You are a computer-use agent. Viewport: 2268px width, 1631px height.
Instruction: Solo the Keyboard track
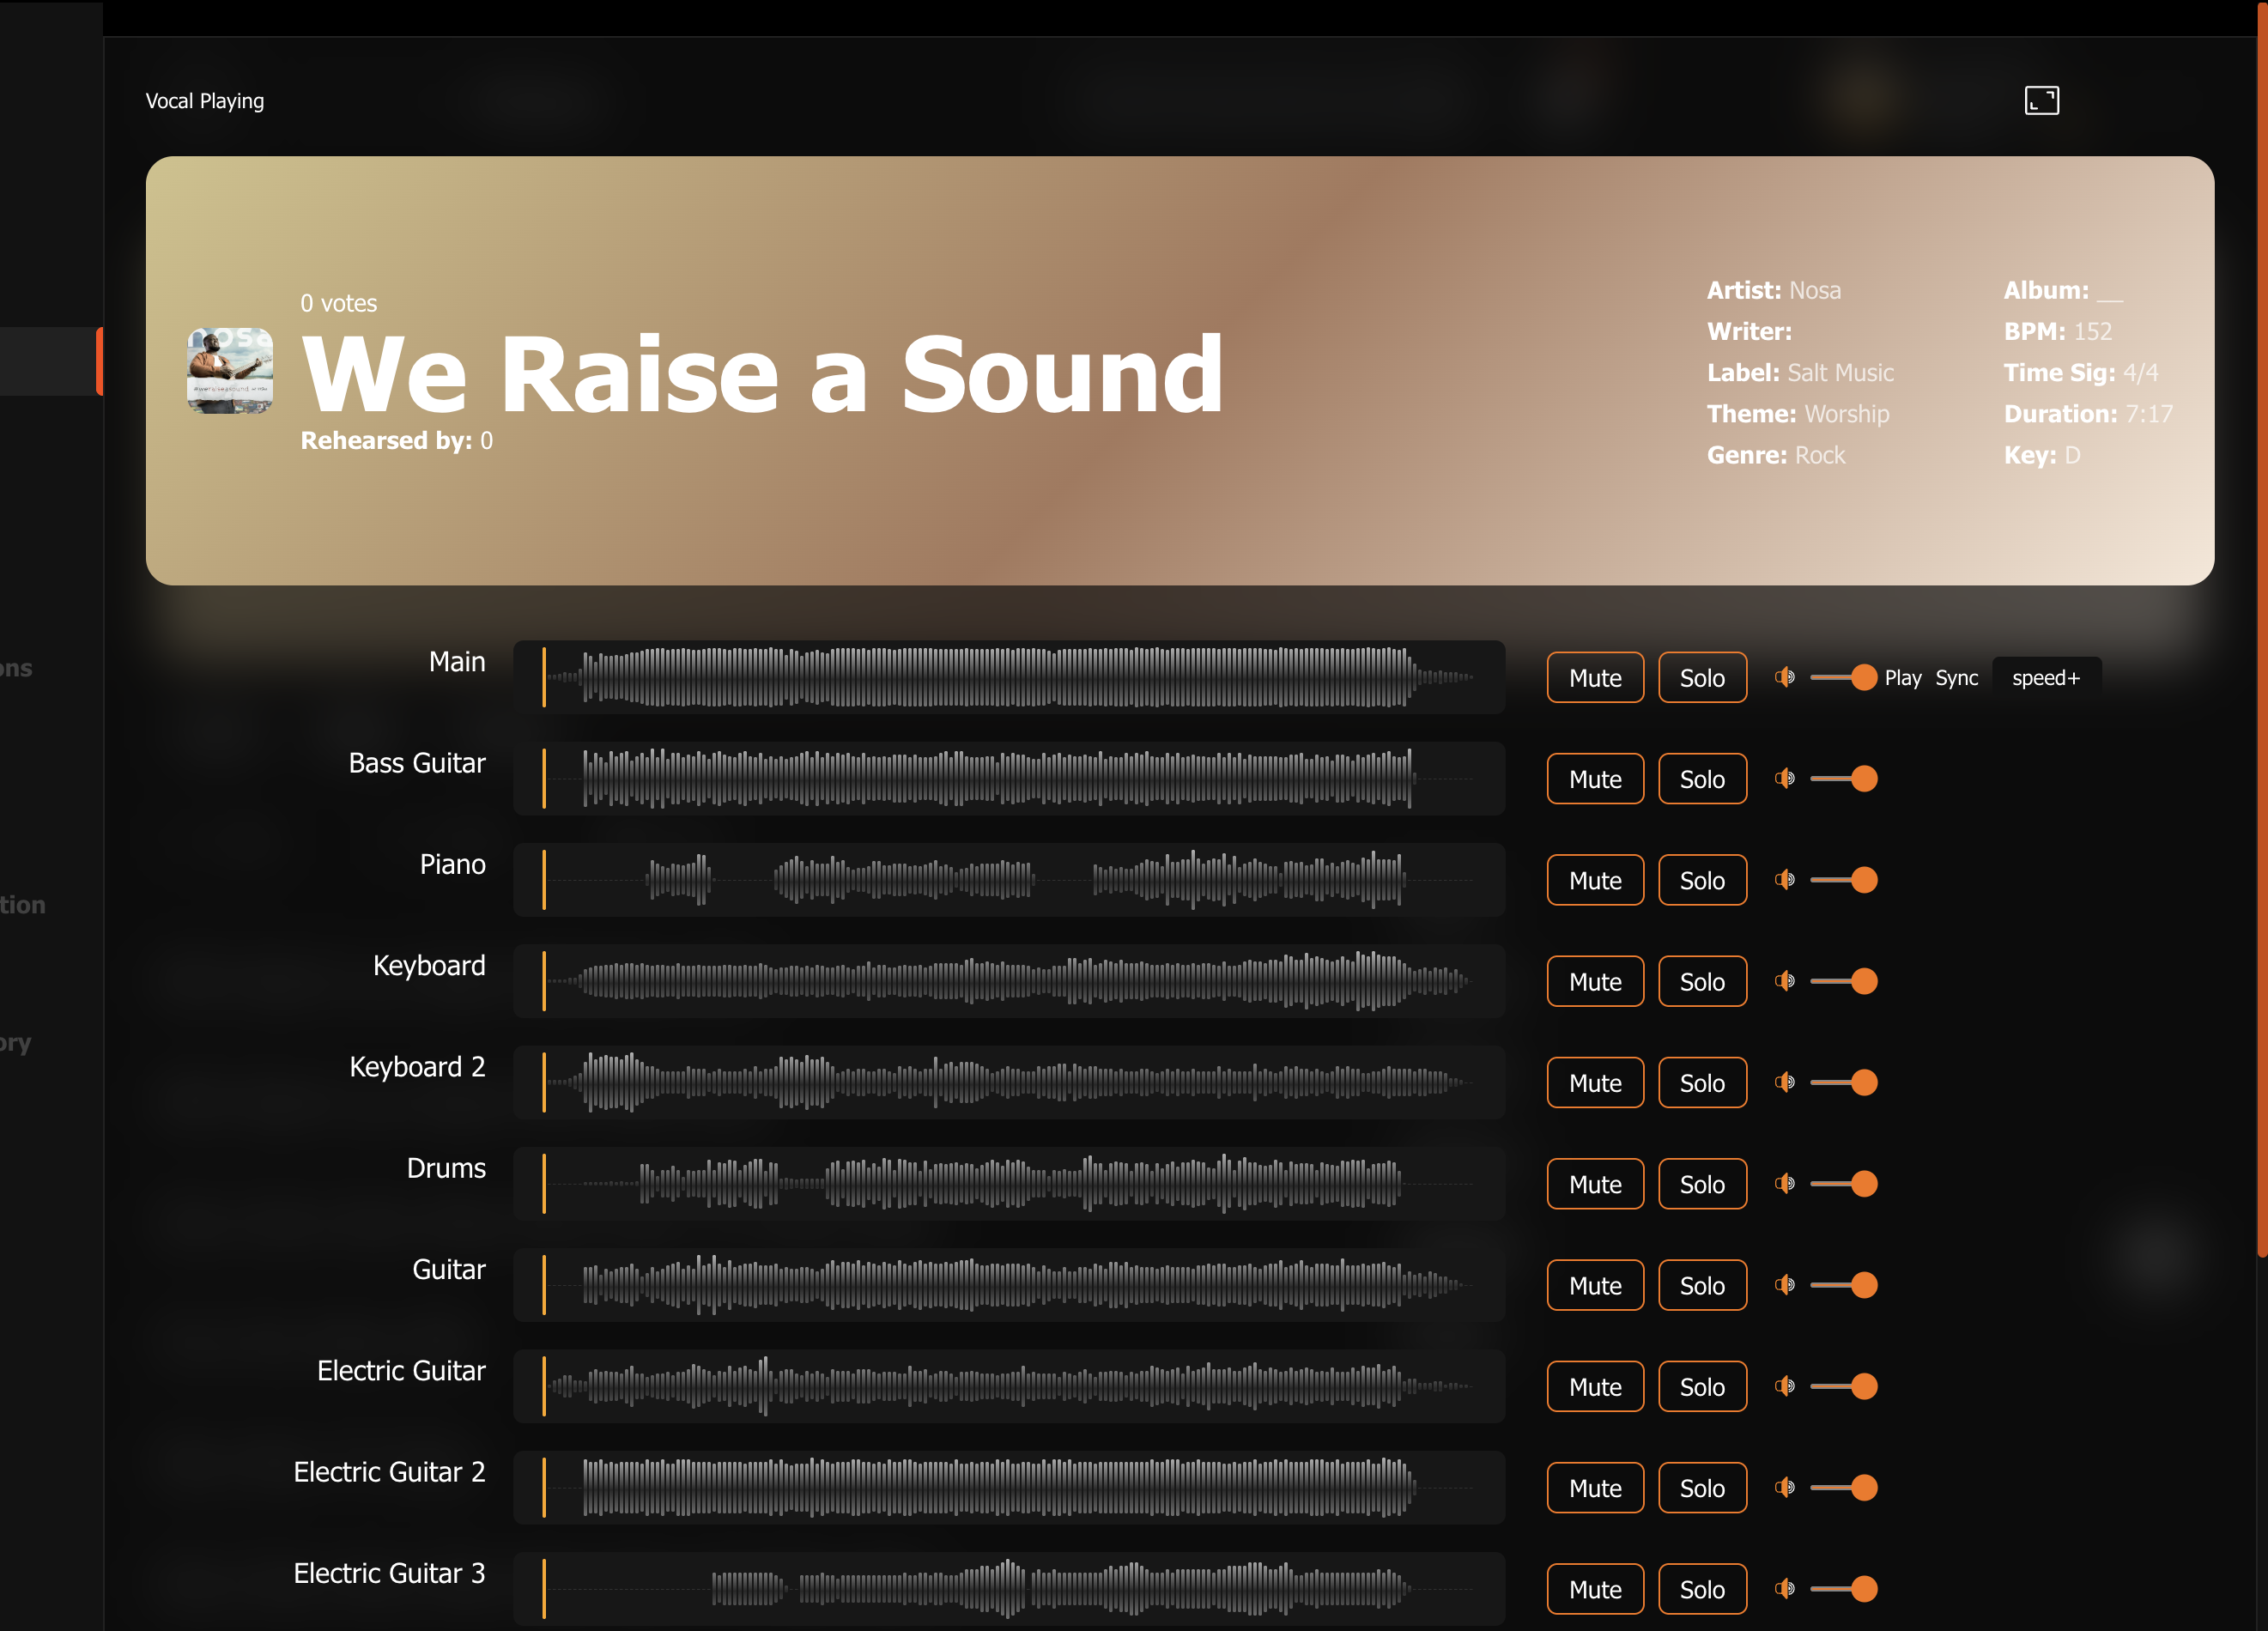pyautogui.click(x=1702, y=982)
